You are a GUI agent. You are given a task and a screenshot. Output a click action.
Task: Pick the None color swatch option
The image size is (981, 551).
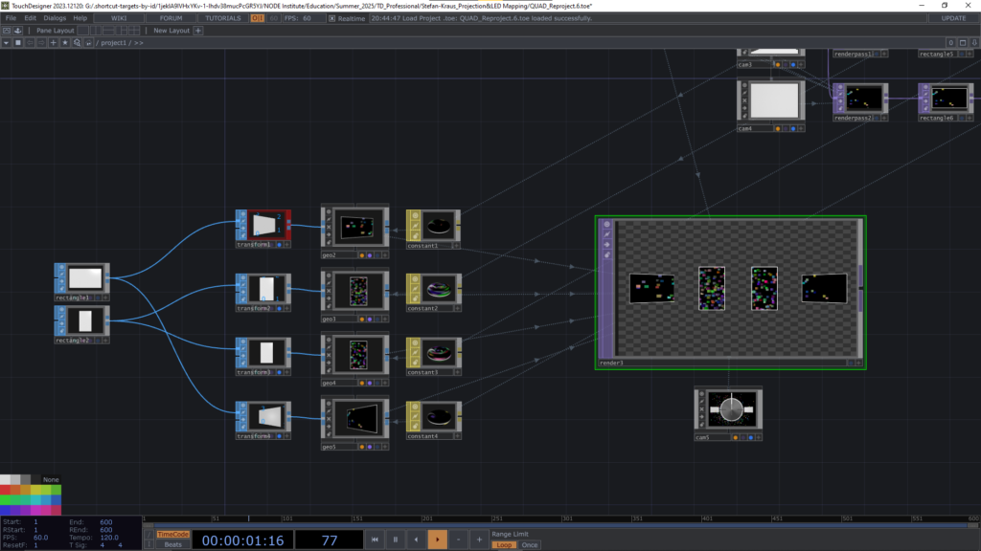pos(51,480)
